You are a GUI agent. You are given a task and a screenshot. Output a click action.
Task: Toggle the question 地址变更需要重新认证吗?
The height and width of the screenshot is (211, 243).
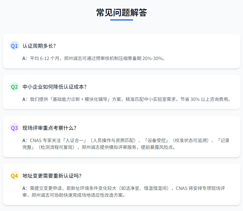pos(52,176)
